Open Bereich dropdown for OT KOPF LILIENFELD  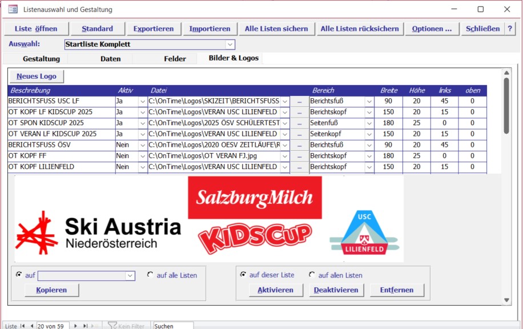click(369, 167)
